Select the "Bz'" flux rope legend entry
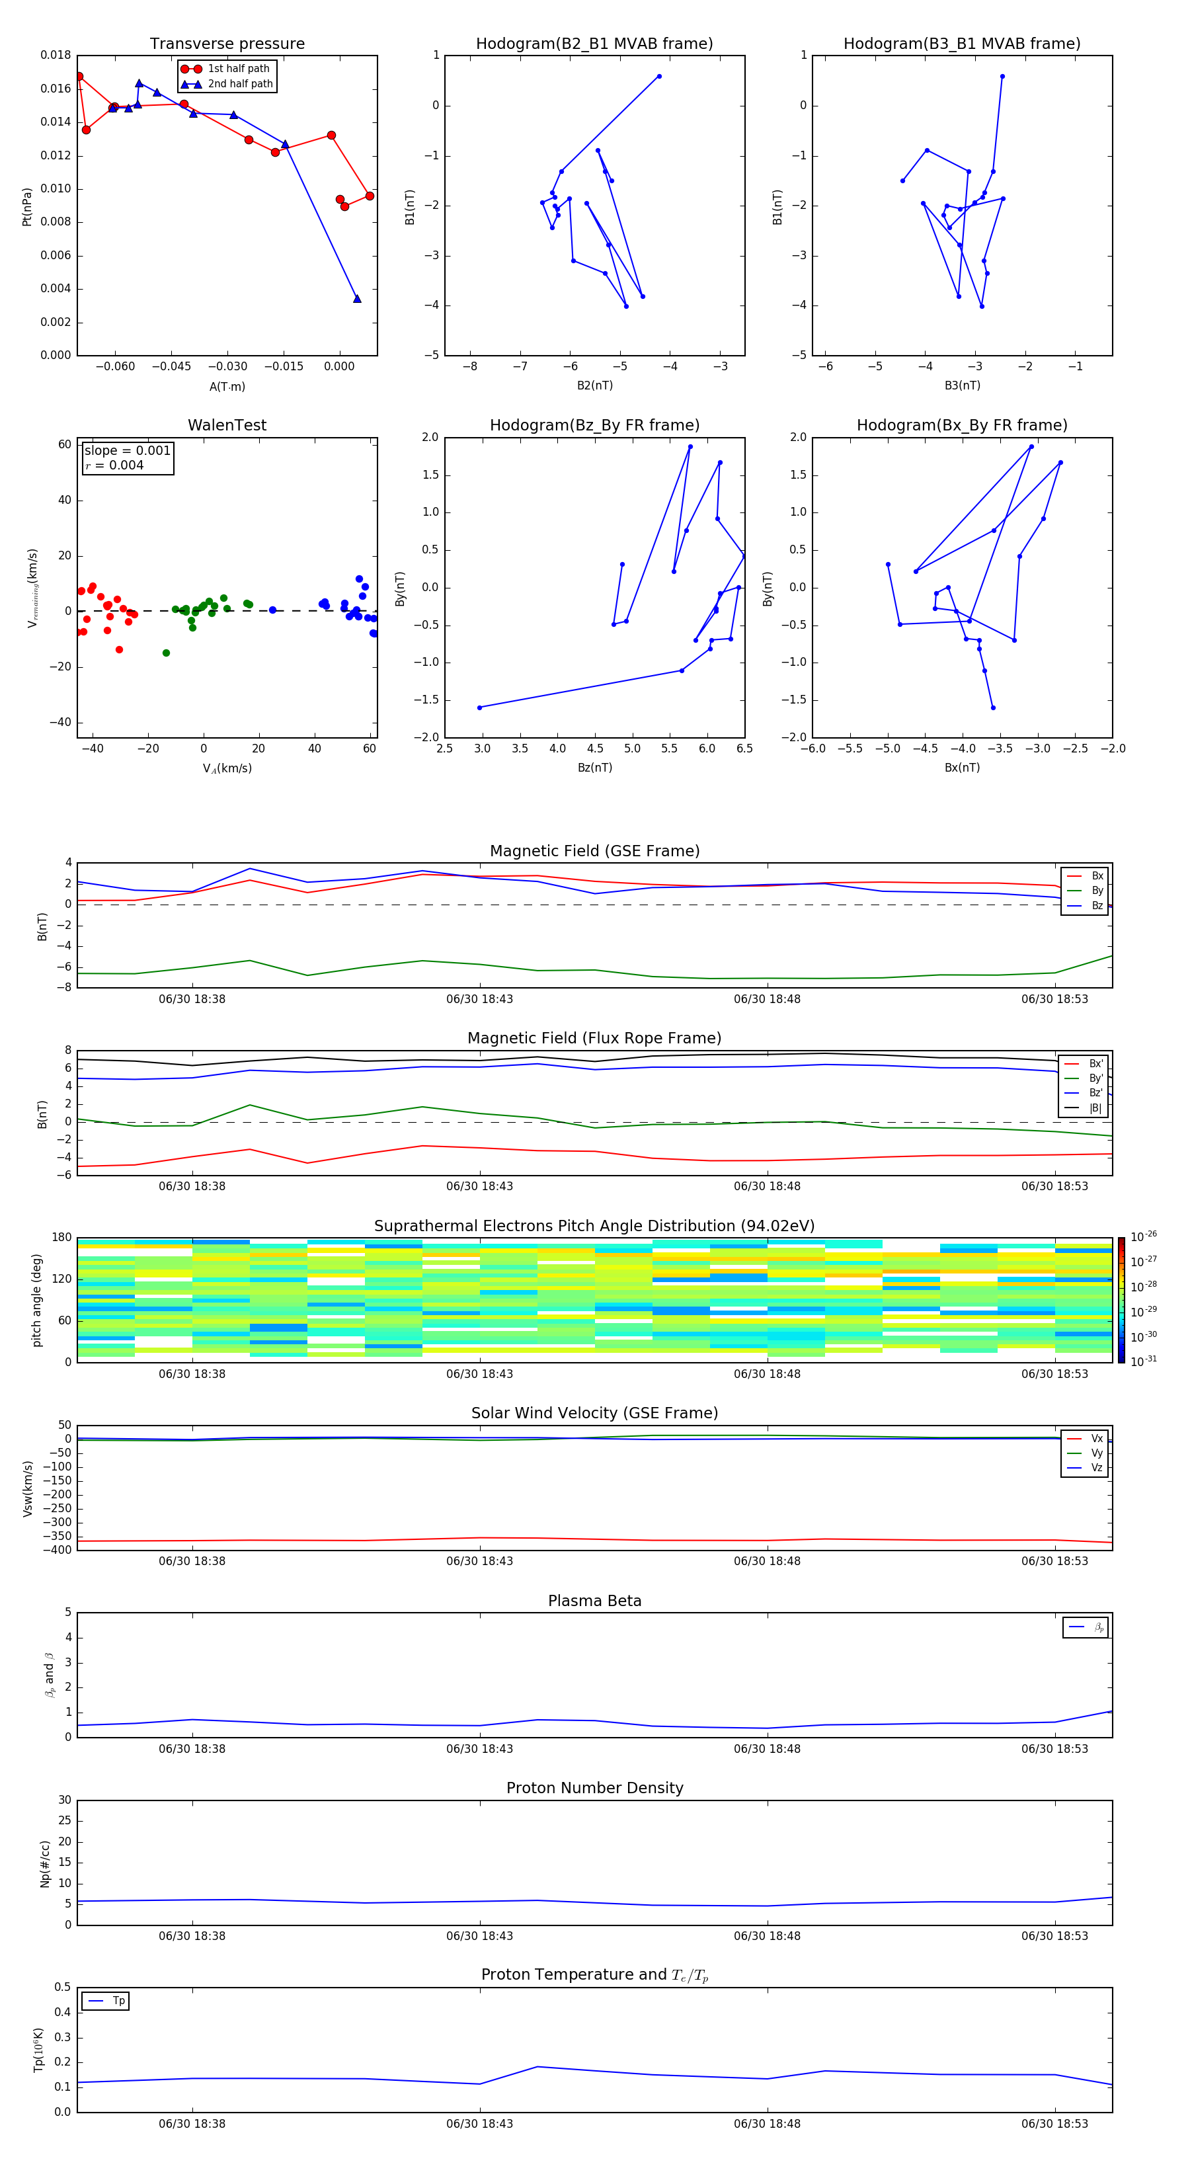This screenshot has height=2182, width=1190. 1085,1093
